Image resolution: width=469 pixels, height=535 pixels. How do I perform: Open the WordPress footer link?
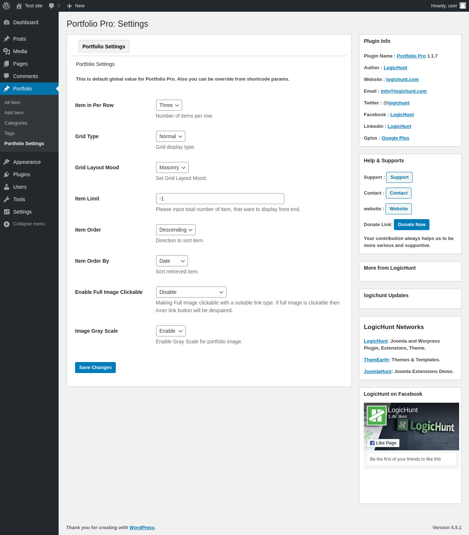142,528
